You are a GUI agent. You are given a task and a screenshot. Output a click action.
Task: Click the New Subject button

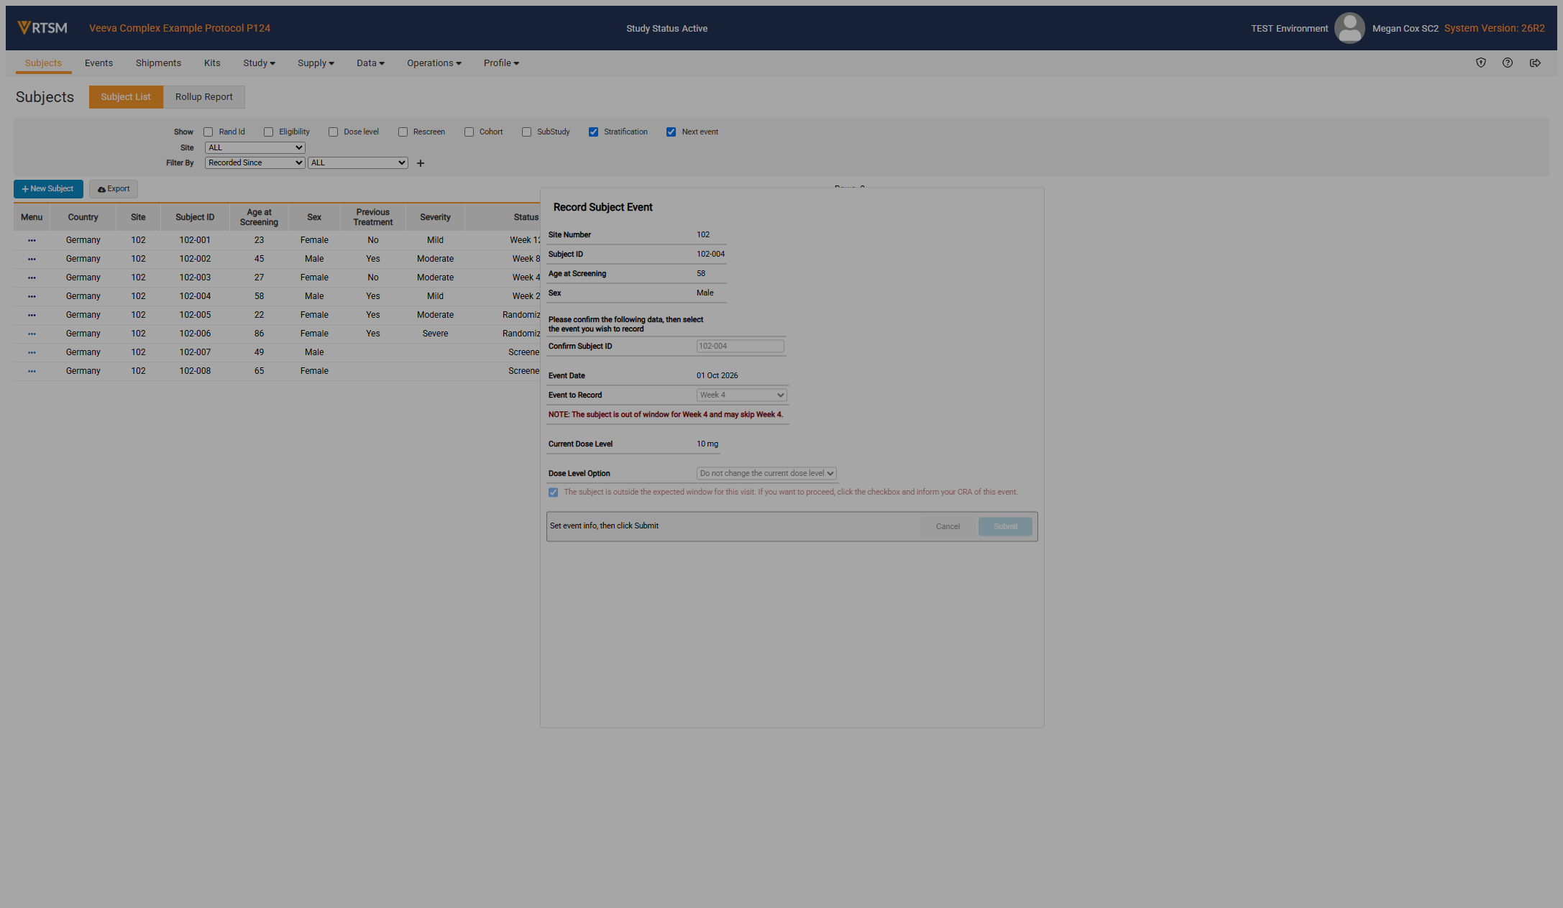[x=48, y=189]
